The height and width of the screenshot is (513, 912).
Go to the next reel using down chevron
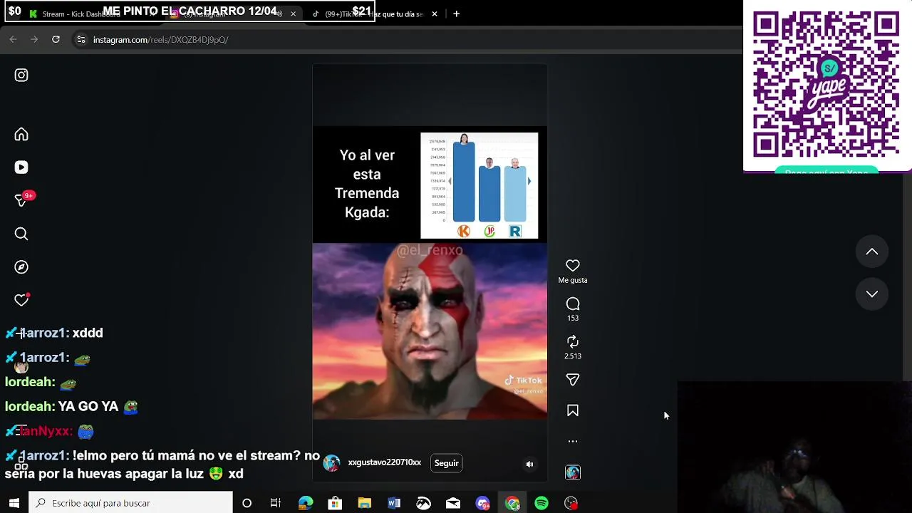coord(872,294)
